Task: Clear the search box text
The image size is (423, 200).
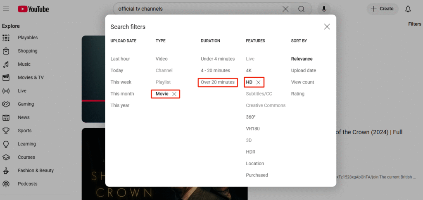Action: 285,9
